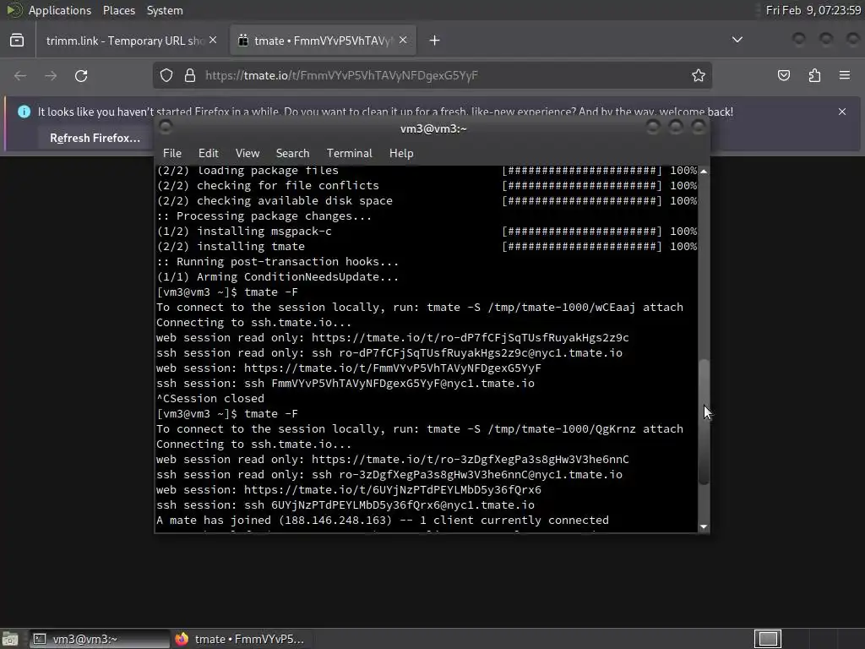Switch to vm3@vm3:~ terminal in the taskbar
865x649 pixels.
[99, 639]
